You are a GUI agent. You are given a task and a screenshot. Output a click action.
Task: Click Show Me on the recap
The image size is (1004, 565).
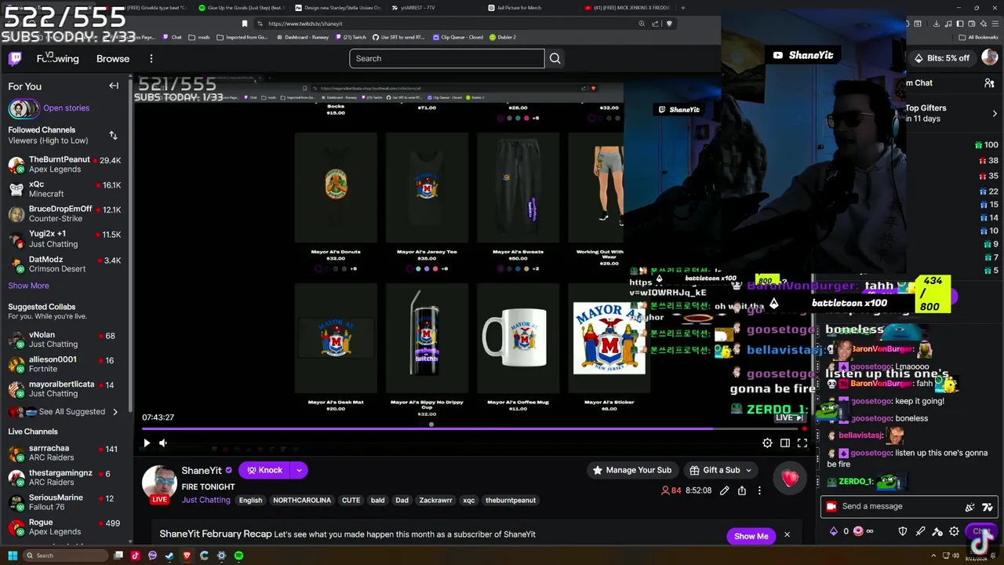[x=751, y=536]
